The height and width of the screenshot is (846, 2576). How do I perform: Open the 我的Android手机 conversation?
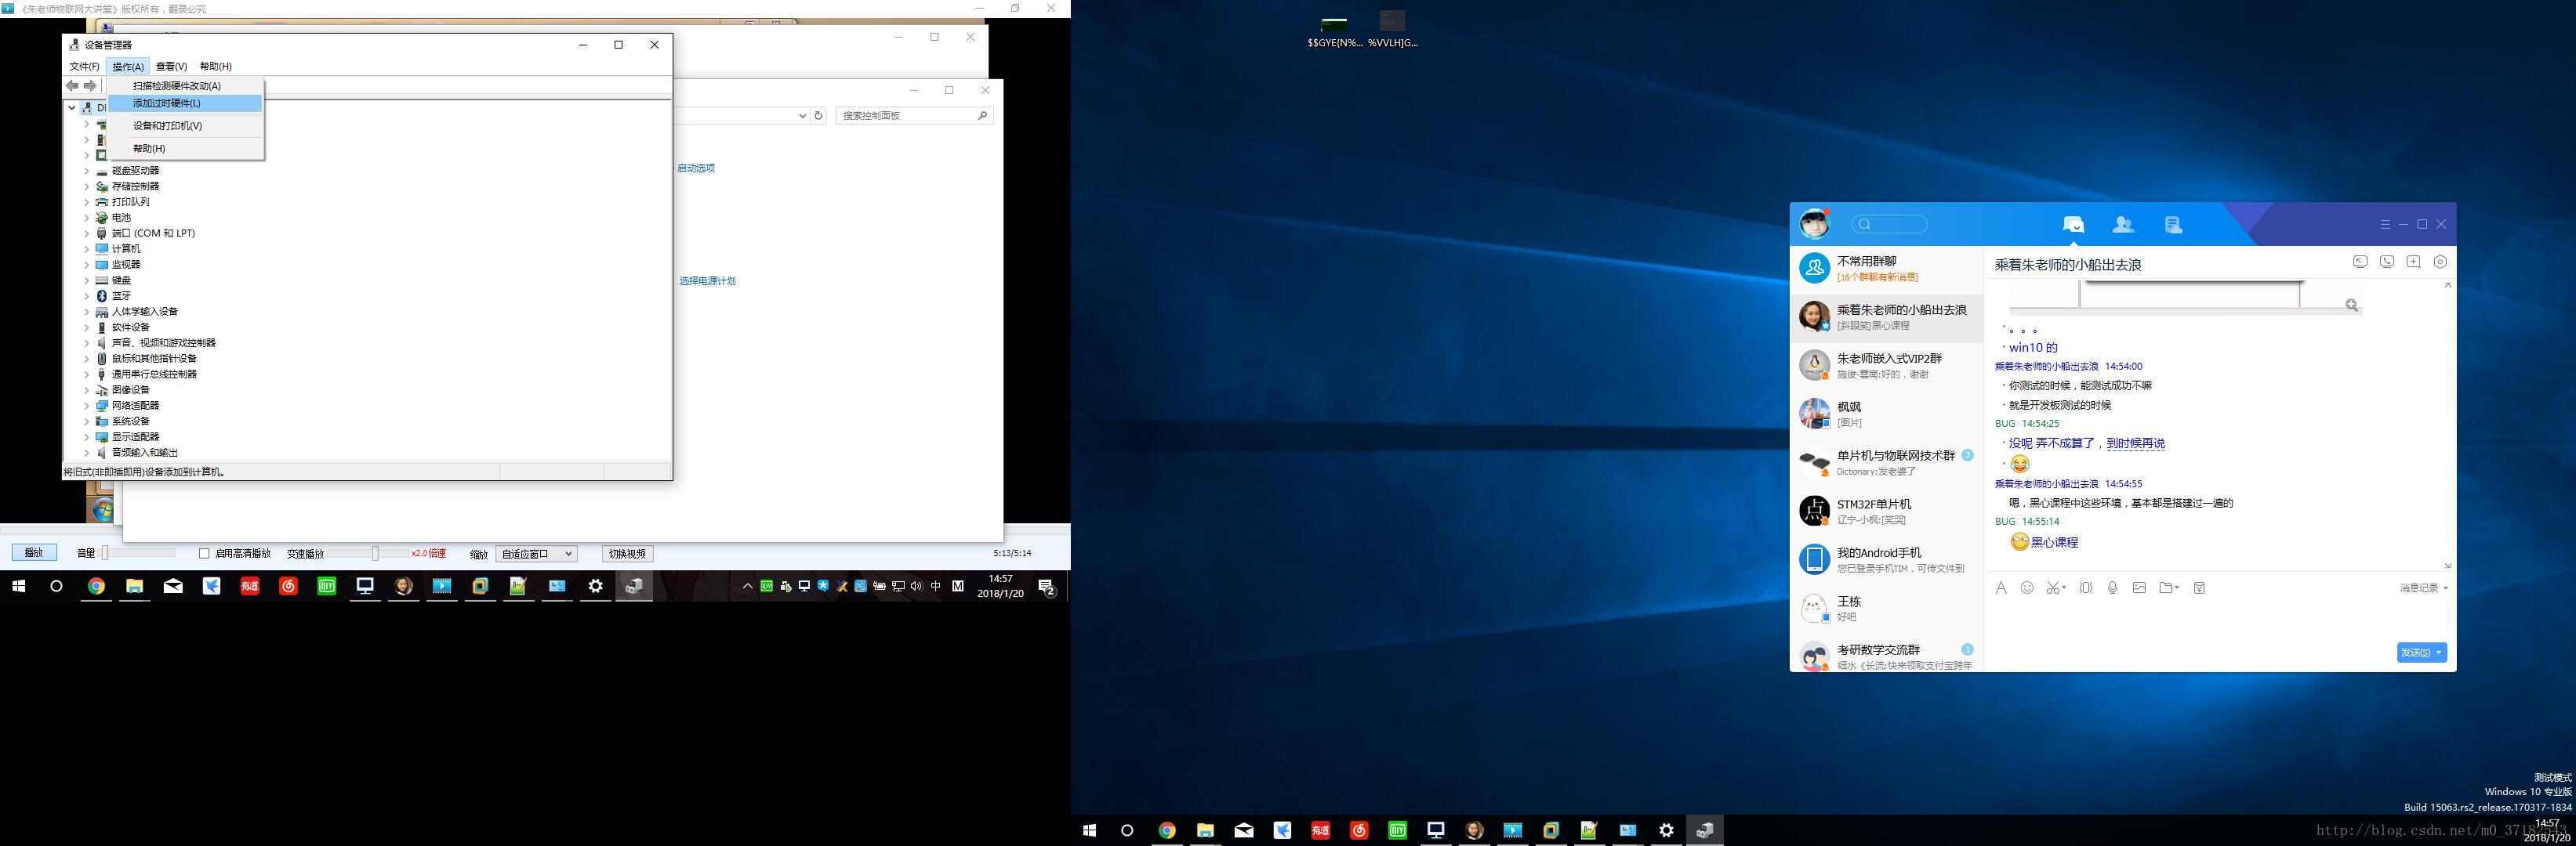1886,559
